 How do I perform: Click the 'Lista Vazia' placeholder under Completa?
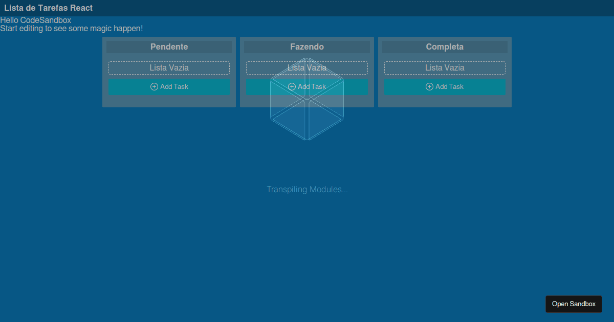[445, 68]
